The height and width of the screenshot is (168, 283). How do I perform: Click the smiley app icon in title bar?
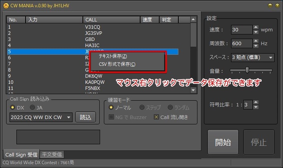(x=6, y=6)
